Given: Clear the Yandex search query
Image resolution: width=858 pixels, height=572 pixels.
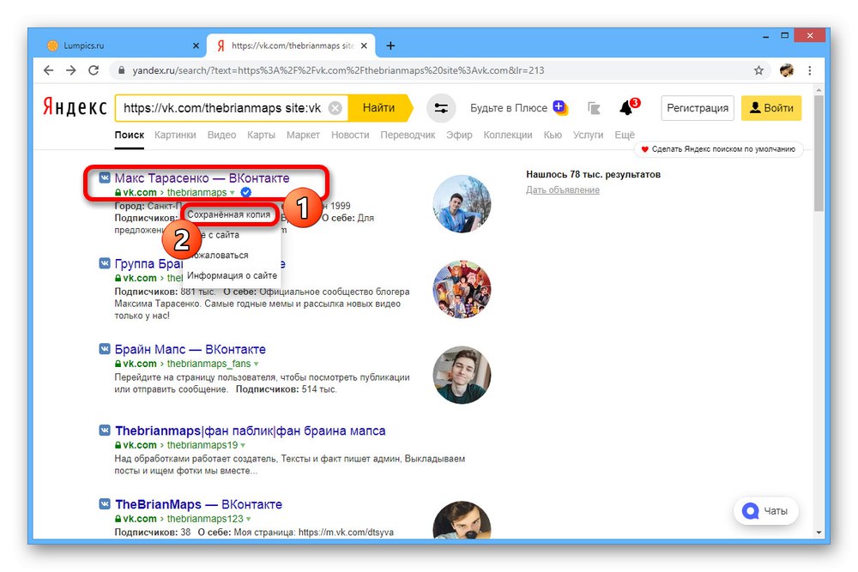Looking at the screenshot, I should (335, 108).
